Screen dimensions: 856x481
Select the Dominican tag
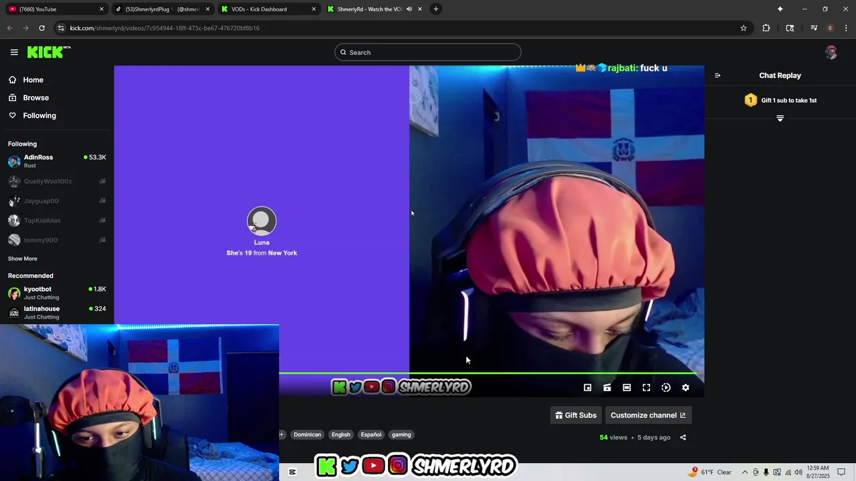click(308, 434)
